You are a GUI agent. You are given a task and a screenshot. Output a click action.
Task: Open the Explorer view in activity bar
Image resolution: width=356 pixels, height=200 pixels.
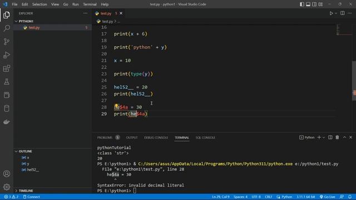point(7,15)
